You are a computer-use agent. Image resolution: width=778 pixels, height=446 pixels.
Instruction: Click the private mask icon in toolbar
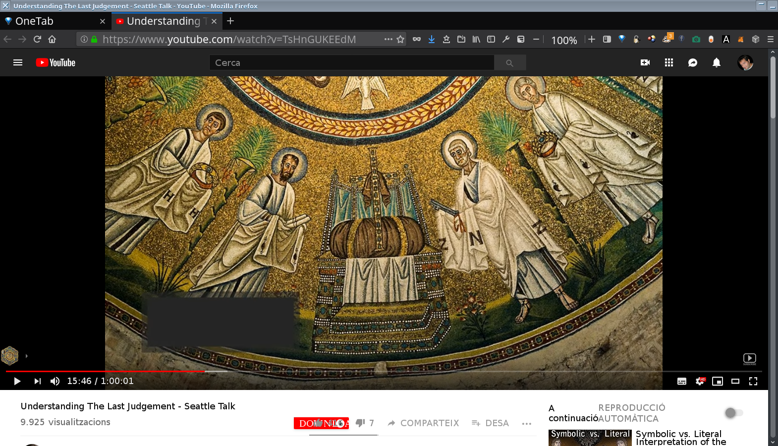[417, 39]
